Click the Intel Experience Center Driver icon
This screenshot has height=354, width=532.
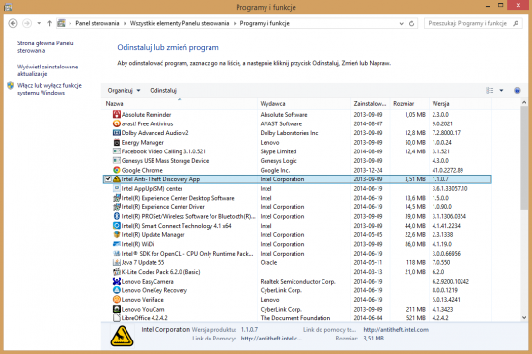(117, 206)
